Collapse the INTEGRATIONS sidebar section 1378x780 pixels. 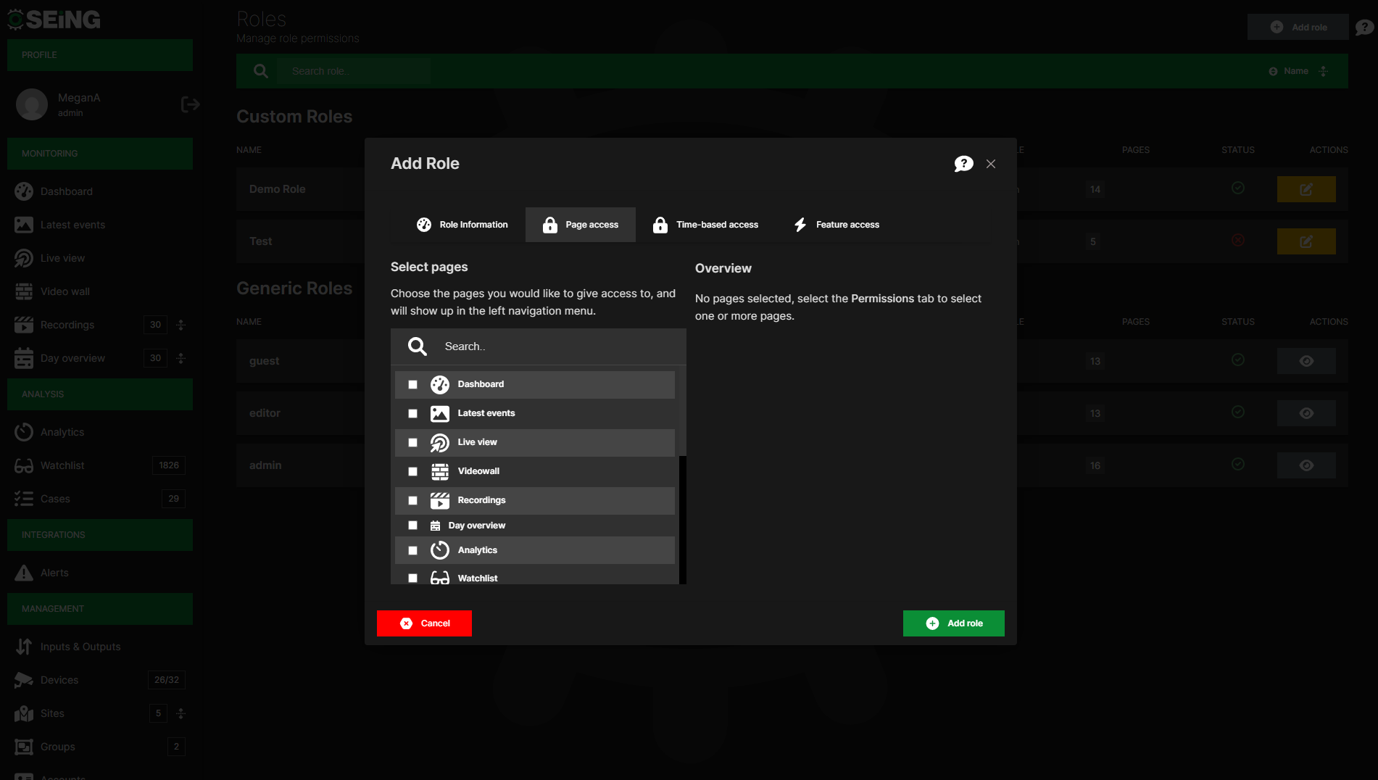point(100,535)
